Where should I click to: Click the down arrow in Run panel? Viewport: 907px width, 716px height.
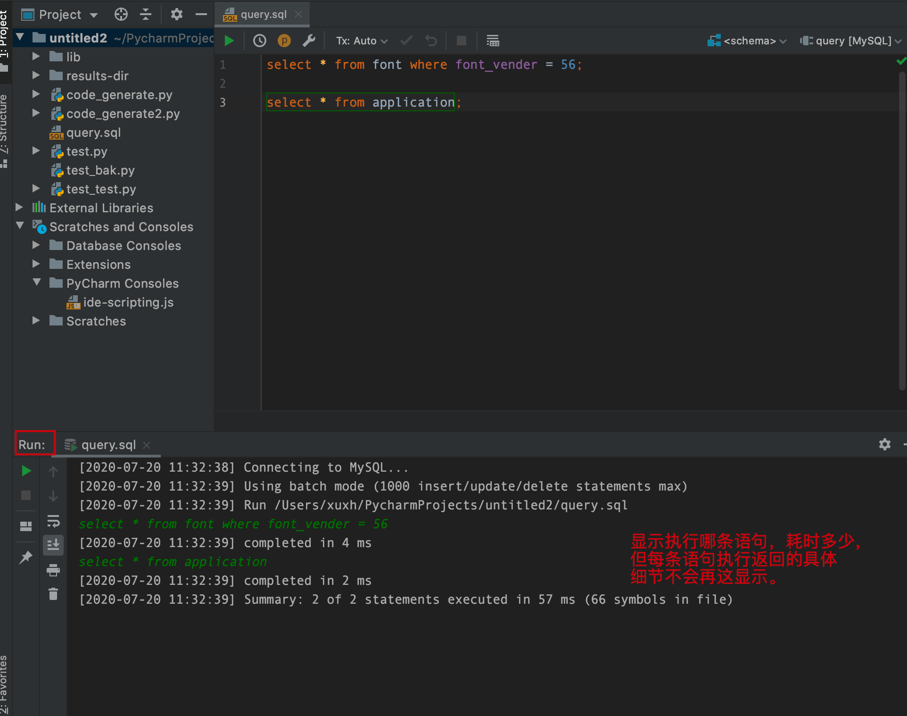pyautogui.click(x=53, y=495)
